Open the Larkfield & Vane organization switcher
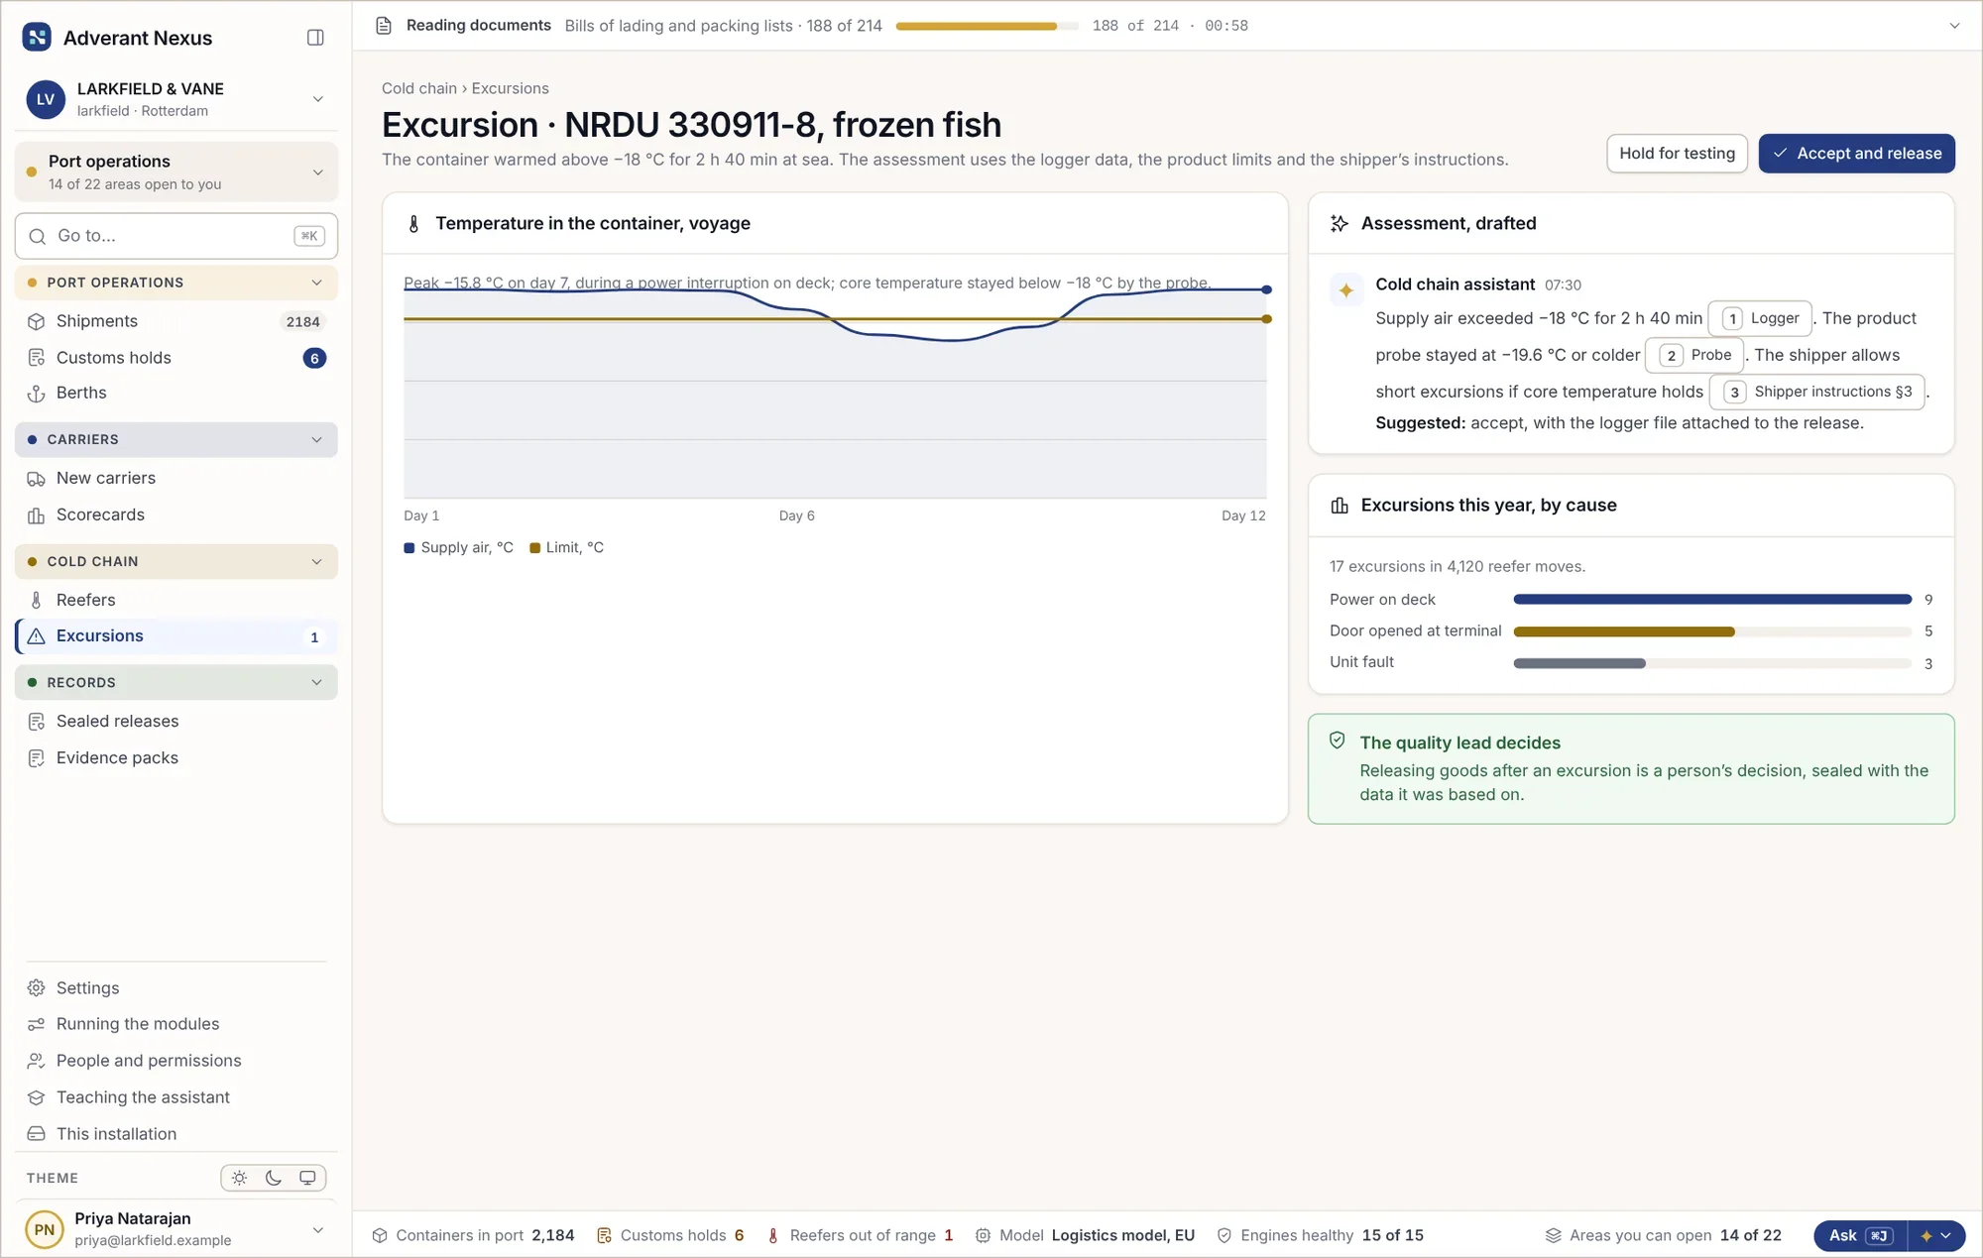This screenshot has height=1258, width=1983. pos(176,99)
